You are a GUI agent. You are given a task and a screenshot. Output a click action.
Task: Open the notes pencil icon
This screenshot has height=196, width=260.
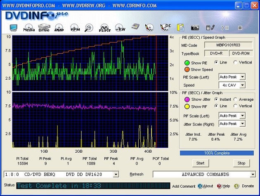tap(210, 28)
